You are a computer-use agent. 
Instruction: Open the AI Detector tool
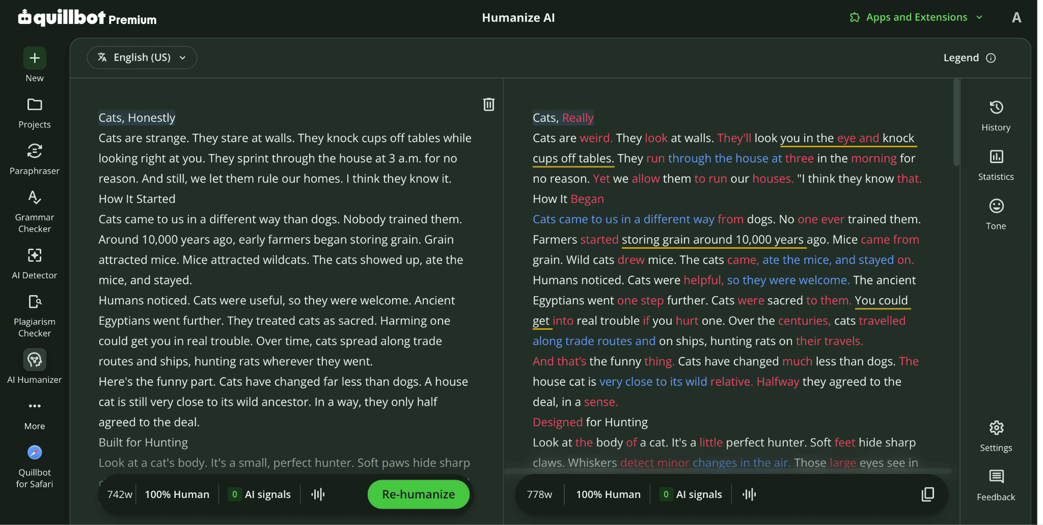(x=35, y=264)
